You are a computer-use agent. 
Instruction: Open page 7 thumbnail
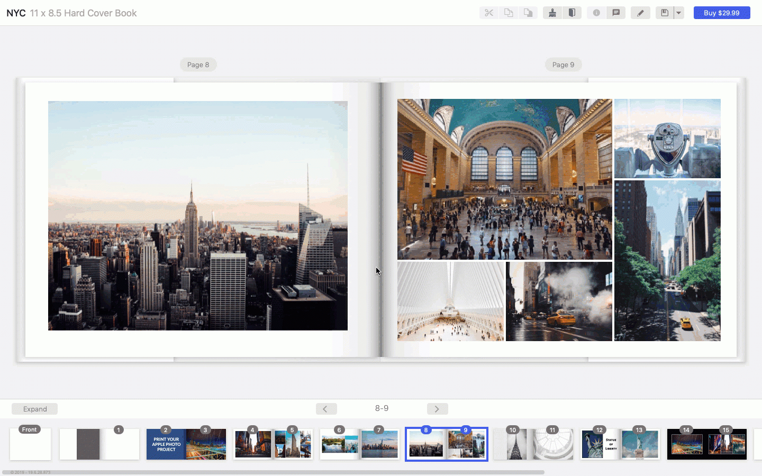380,444
